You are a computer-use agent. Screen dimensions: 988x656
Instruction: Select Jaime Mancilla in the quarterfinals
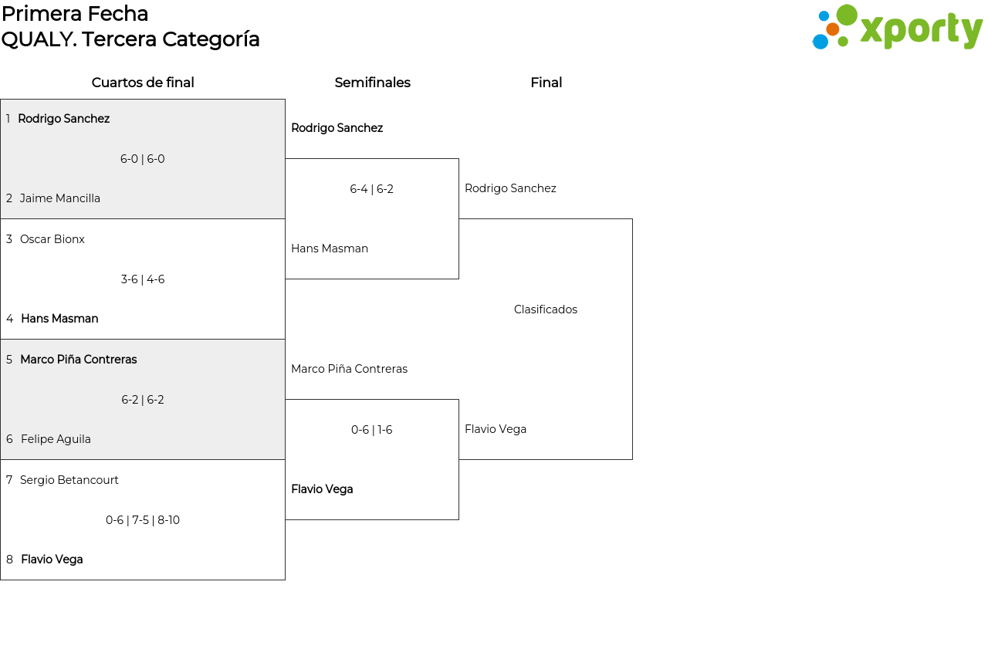(x=60, y=198)
